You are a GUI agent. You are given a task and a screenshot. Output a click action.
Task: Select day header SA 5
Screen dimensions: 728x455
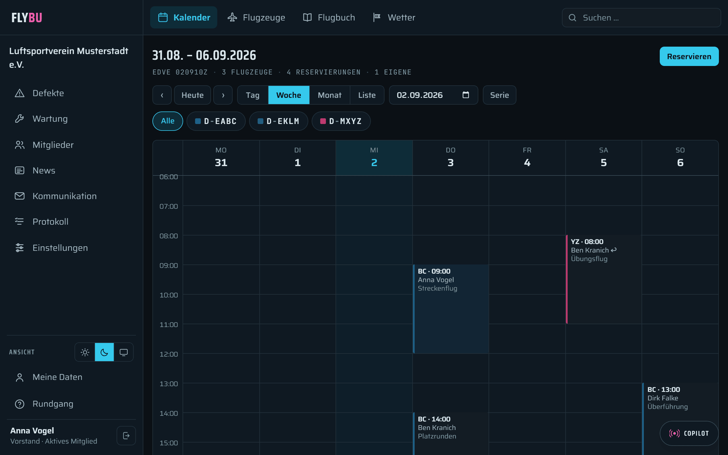(x=603, y=158)
